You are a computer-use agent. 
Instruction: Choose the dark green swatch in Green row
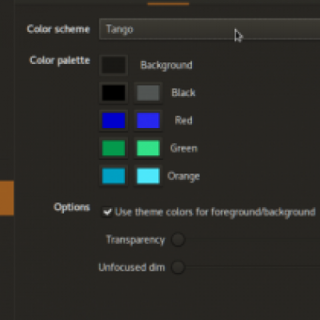pos(114,148)
